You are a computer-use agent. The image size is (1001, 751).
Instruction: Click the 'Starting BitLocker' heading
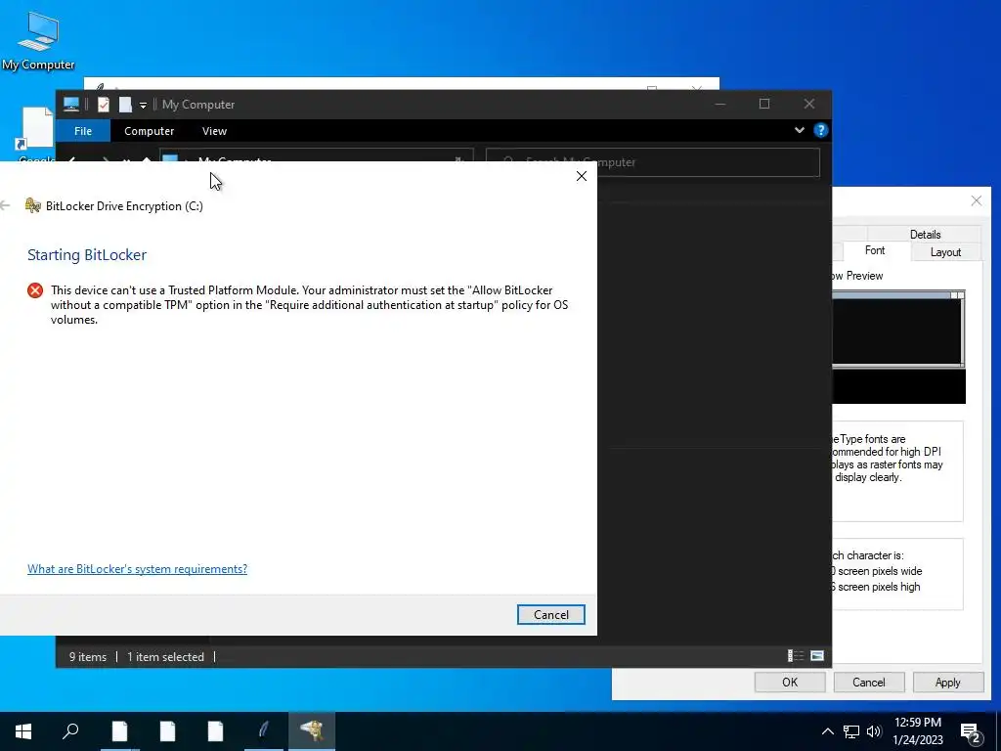tap(87, 255)
